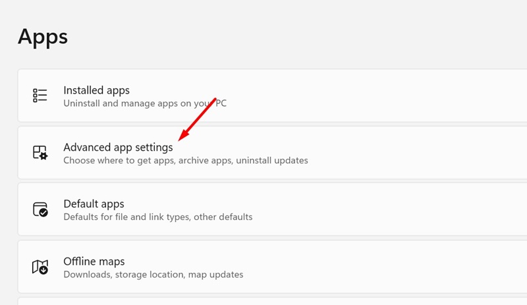Click the Offline maps download icon
The width and height of the screenshot is (527, 305).
pos(40,267)
